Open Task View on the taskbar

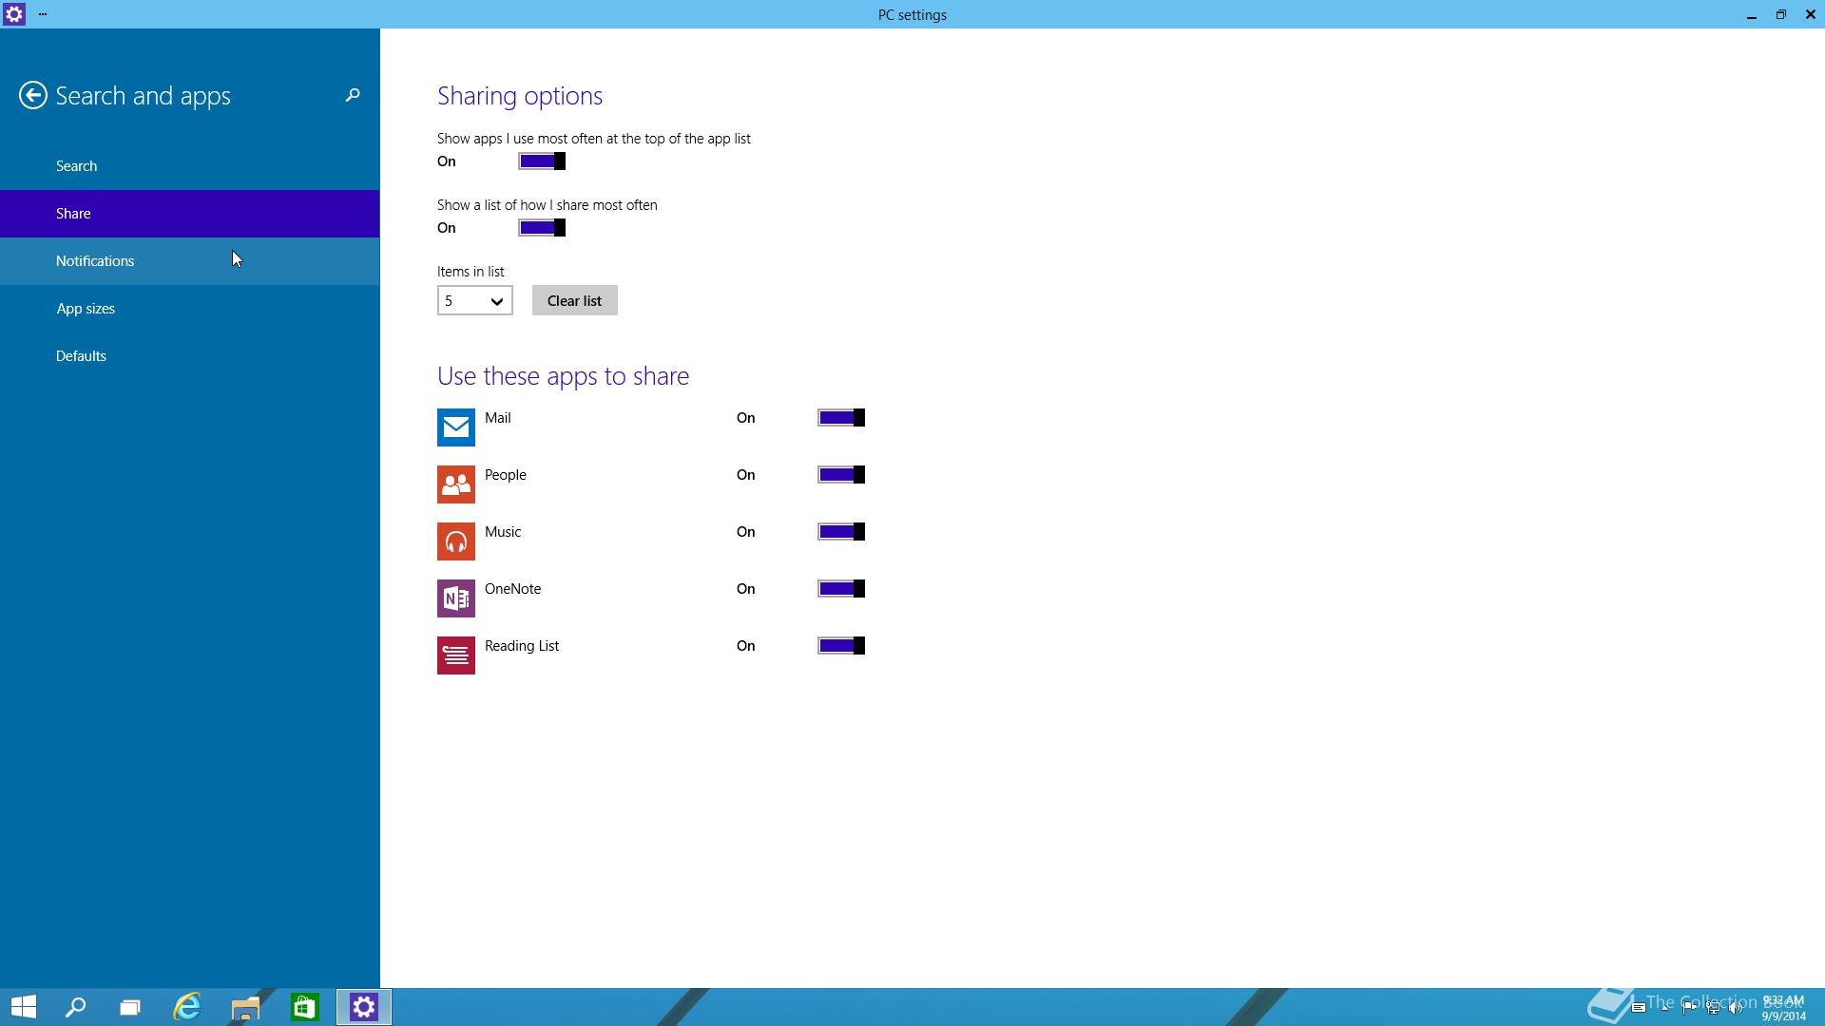click(x=130, y=1007)
